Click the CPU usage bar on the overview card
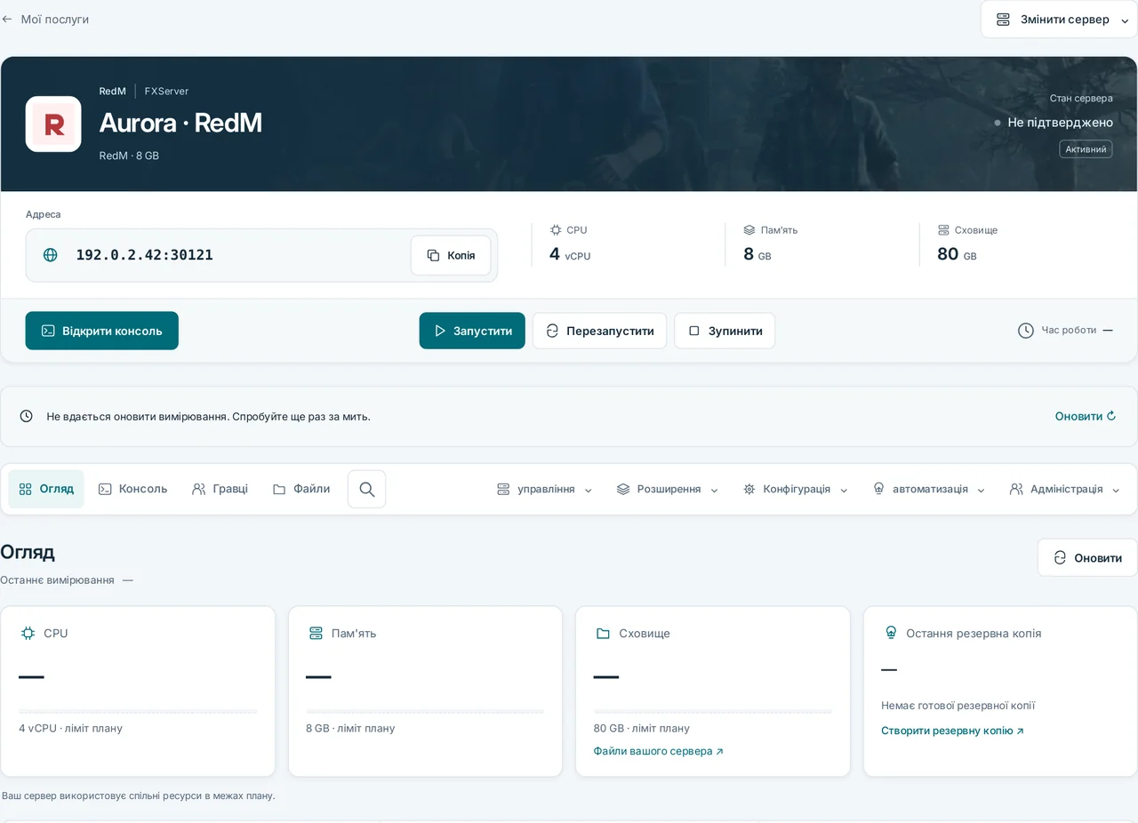The image size is (1138, 823). point(138,711)
